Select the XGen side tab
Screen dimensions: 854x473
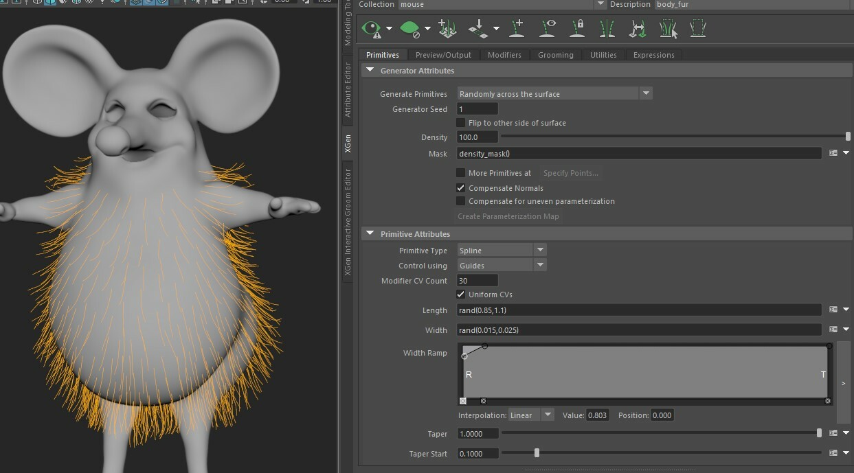[x=348, y=143]
